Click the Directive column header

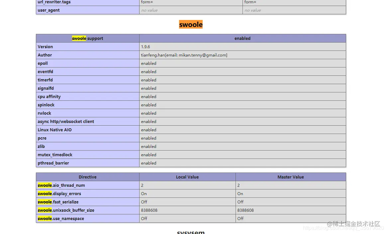click(x=88, y=177)
